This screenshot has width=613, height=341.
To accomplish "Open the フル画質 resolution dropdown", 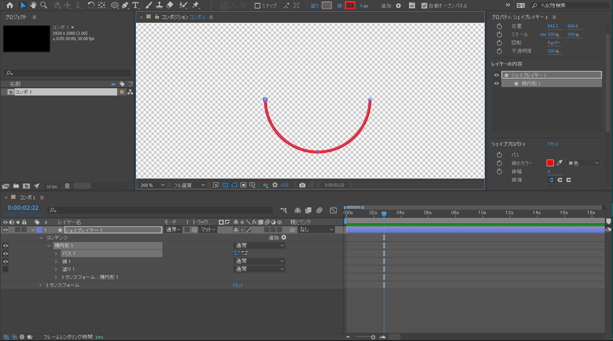I will 189,185.
